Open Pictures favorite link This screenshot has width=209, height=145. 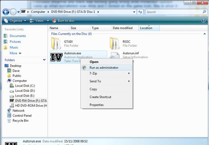(15, 42)
